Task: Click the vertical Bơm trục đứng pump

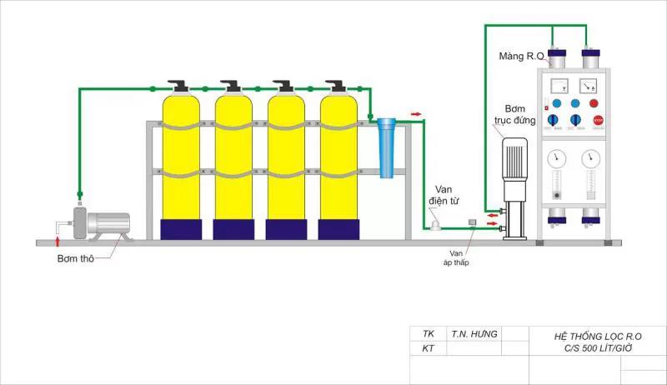Action: pyautogui.click(x=514, y=187)
